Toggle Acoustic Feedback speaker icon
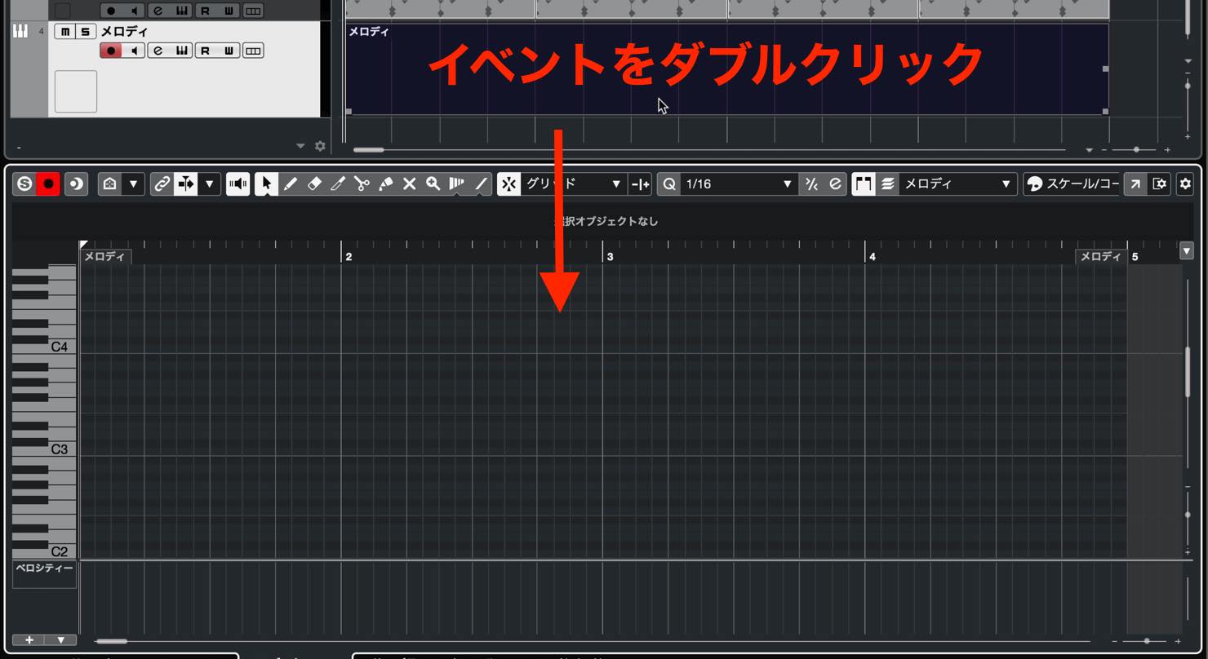1208x659 pixels. pos(238,184)
